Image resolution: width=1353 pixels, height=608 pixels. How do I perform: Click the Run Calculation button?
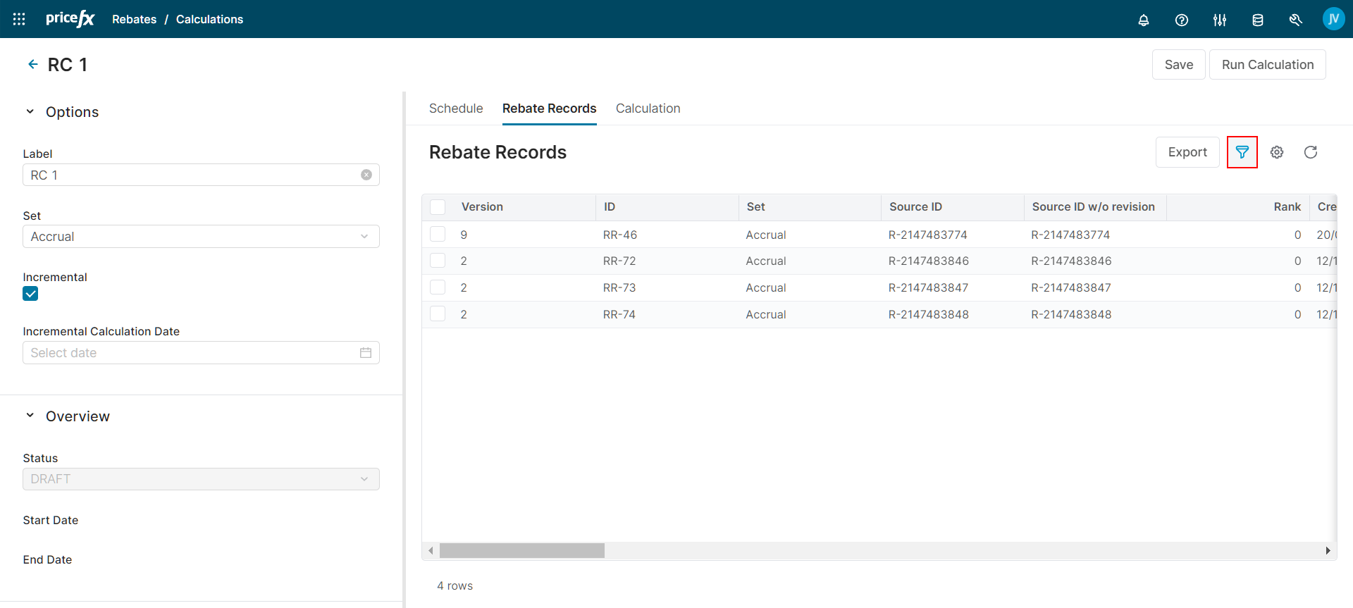click(1267, 65)
